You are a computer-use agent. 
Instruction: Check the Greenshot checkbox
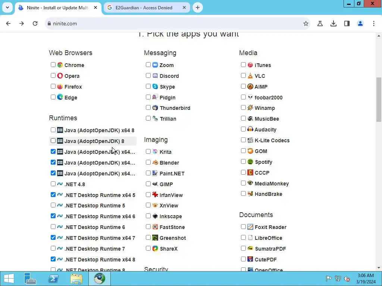point(148,237)
